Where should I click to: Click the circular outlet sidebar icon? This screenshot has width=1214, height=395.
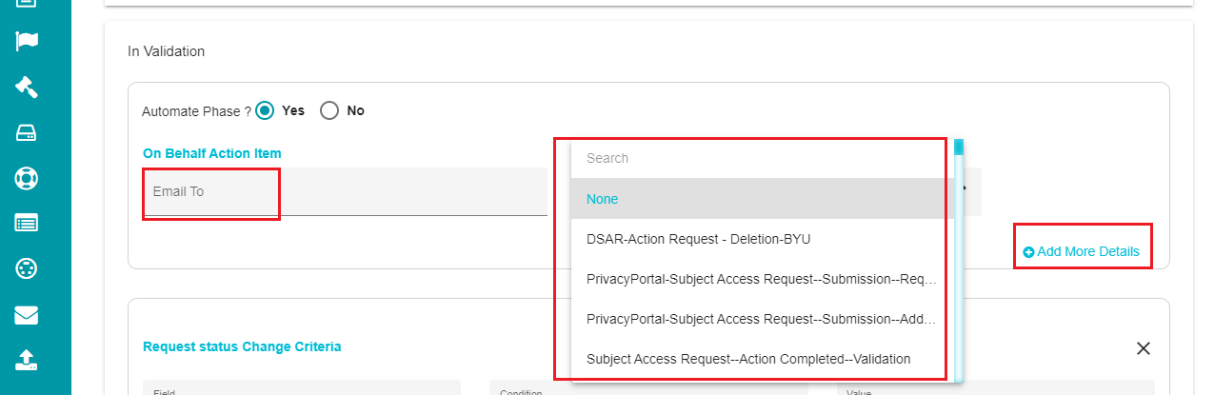[27, 269]
